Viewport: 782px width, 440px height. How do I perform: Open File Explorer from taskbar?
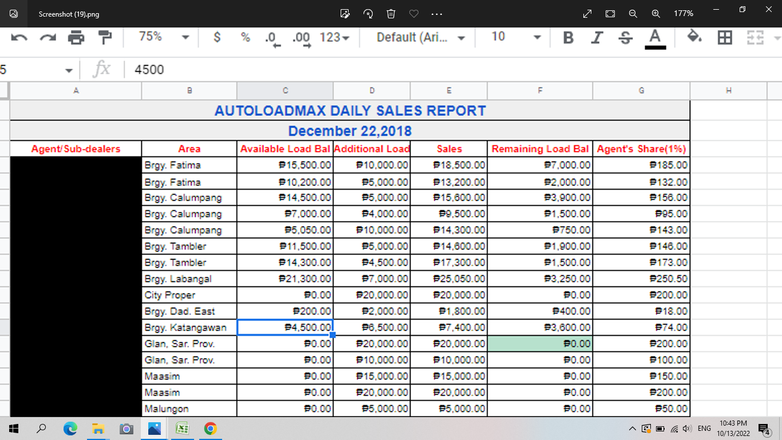coord(98,429)
